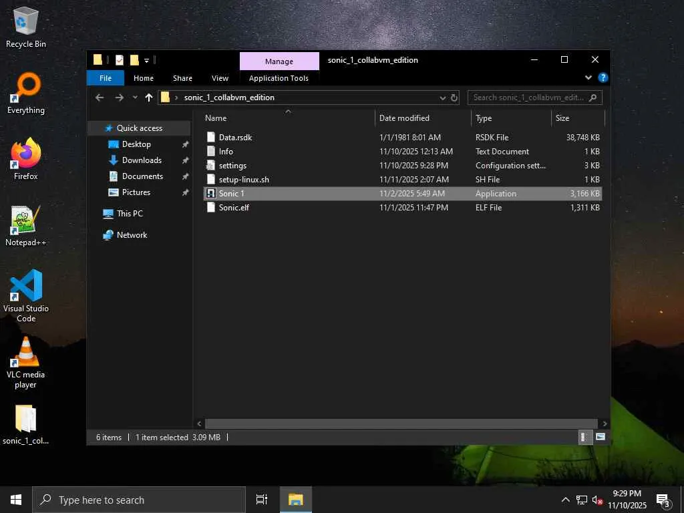684x513 pixels.
Task: Go back with the back arrow
Action: [100, 98]
